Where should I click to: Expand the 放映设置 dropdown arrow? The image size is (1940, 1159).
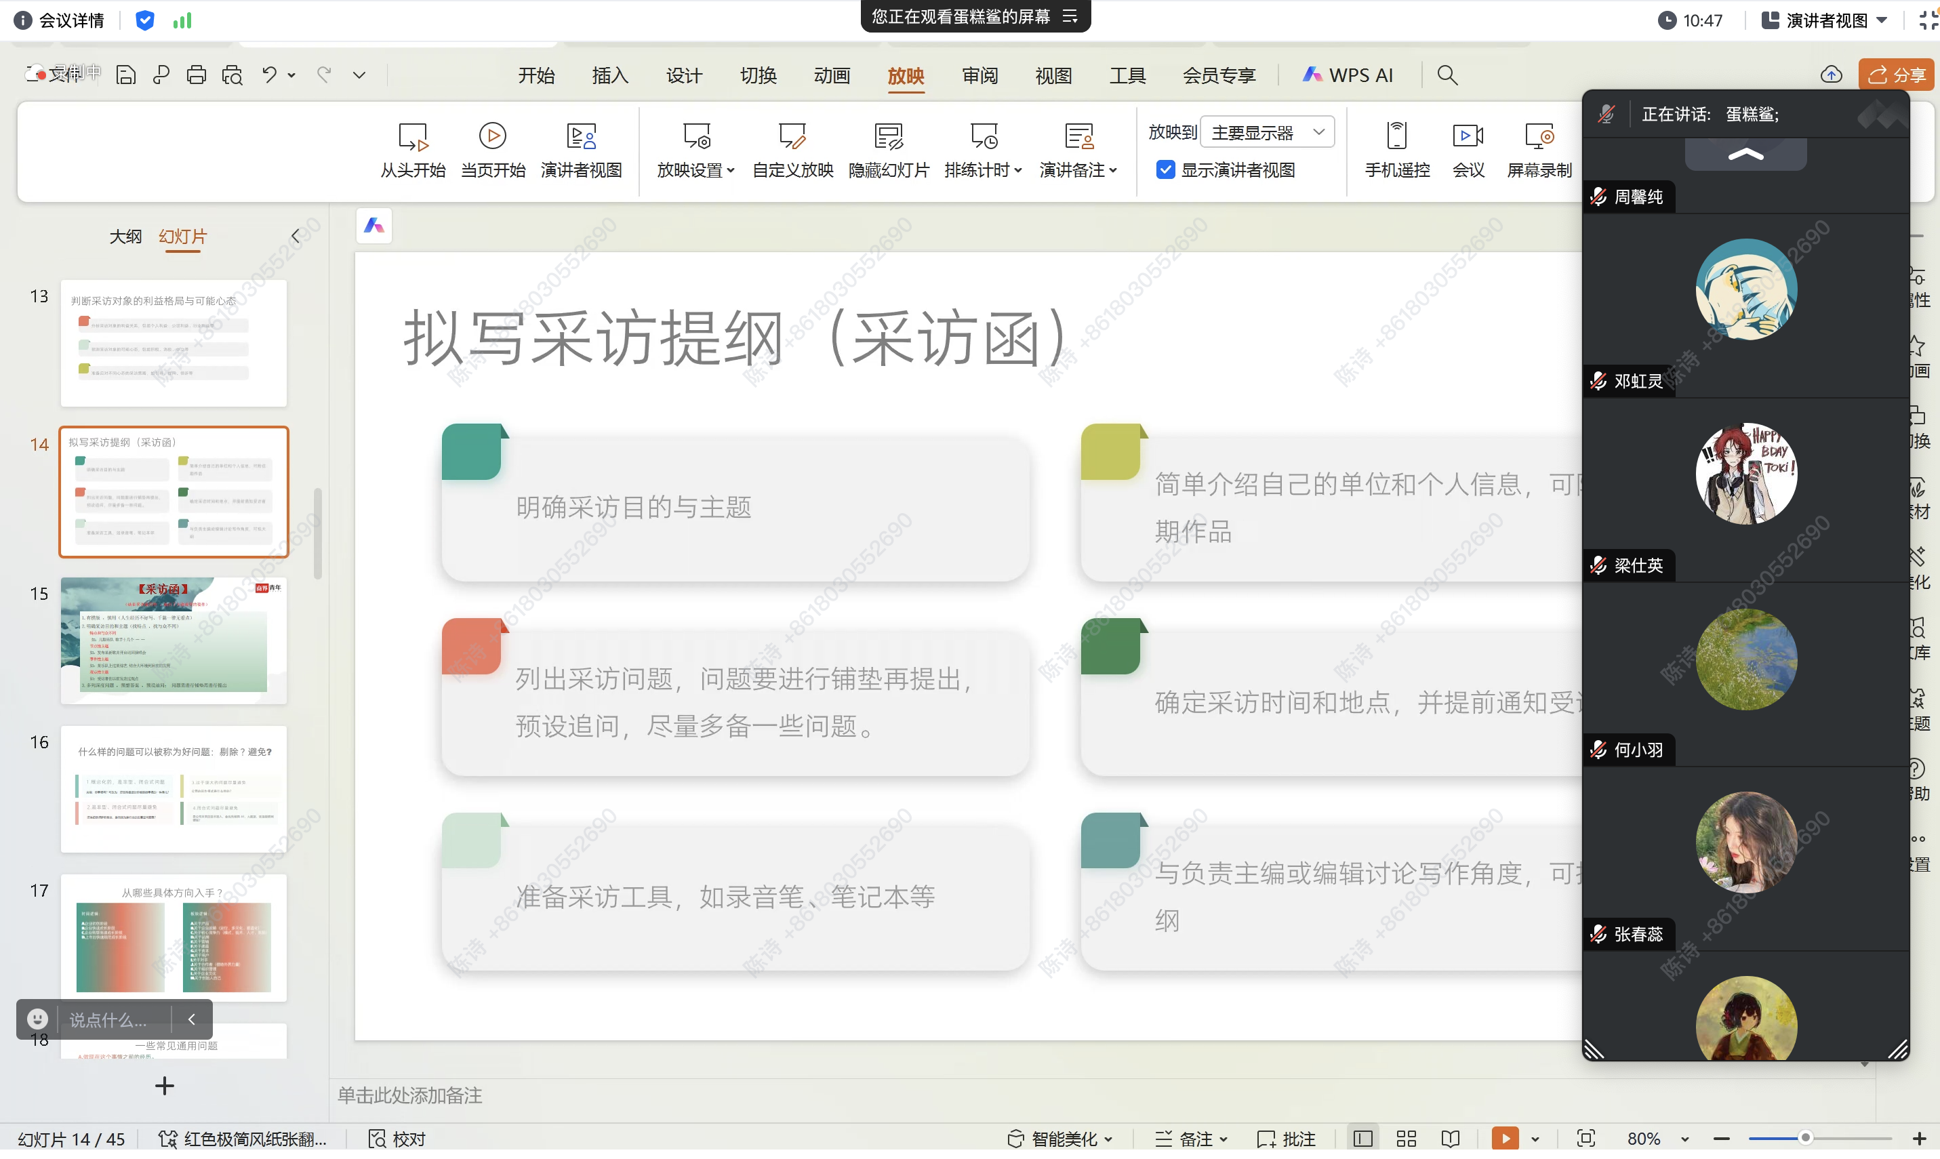coord(730,170)
